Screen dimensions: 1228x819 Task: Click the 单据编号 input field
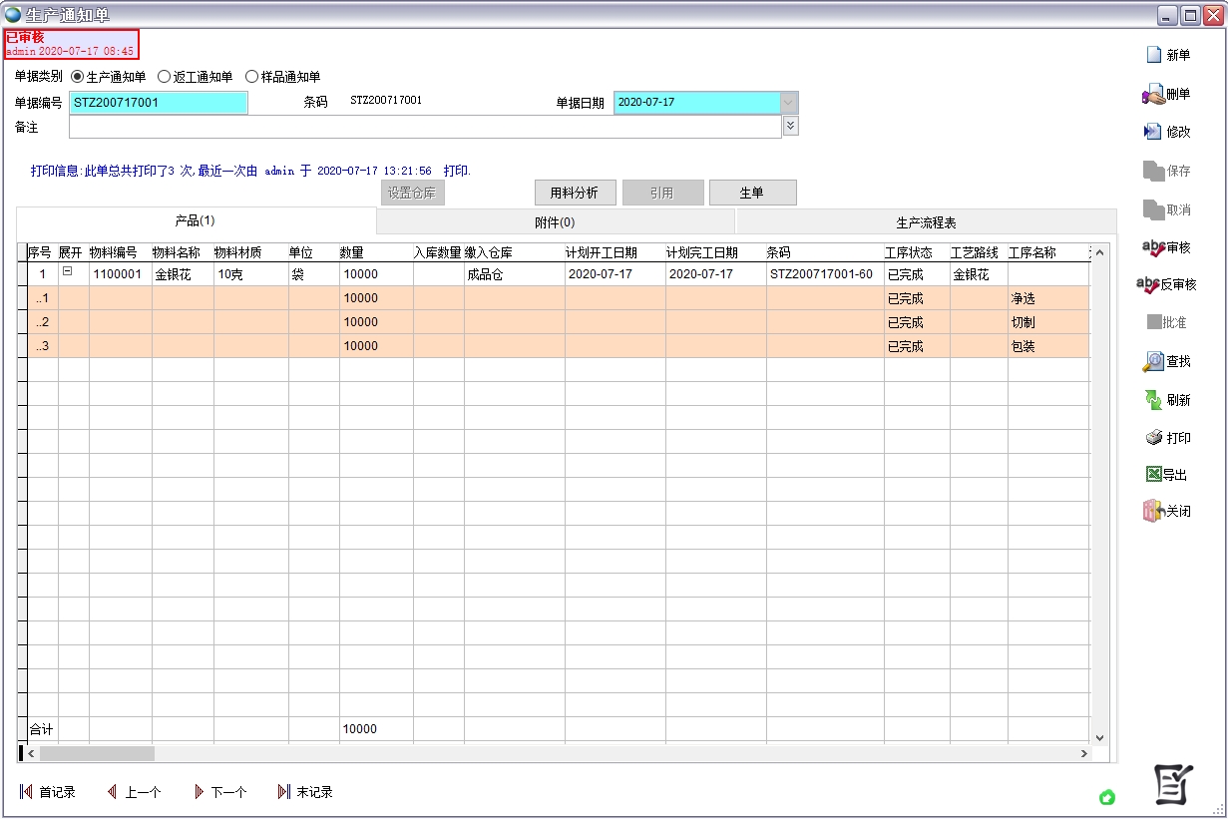(x=158, y=103)
